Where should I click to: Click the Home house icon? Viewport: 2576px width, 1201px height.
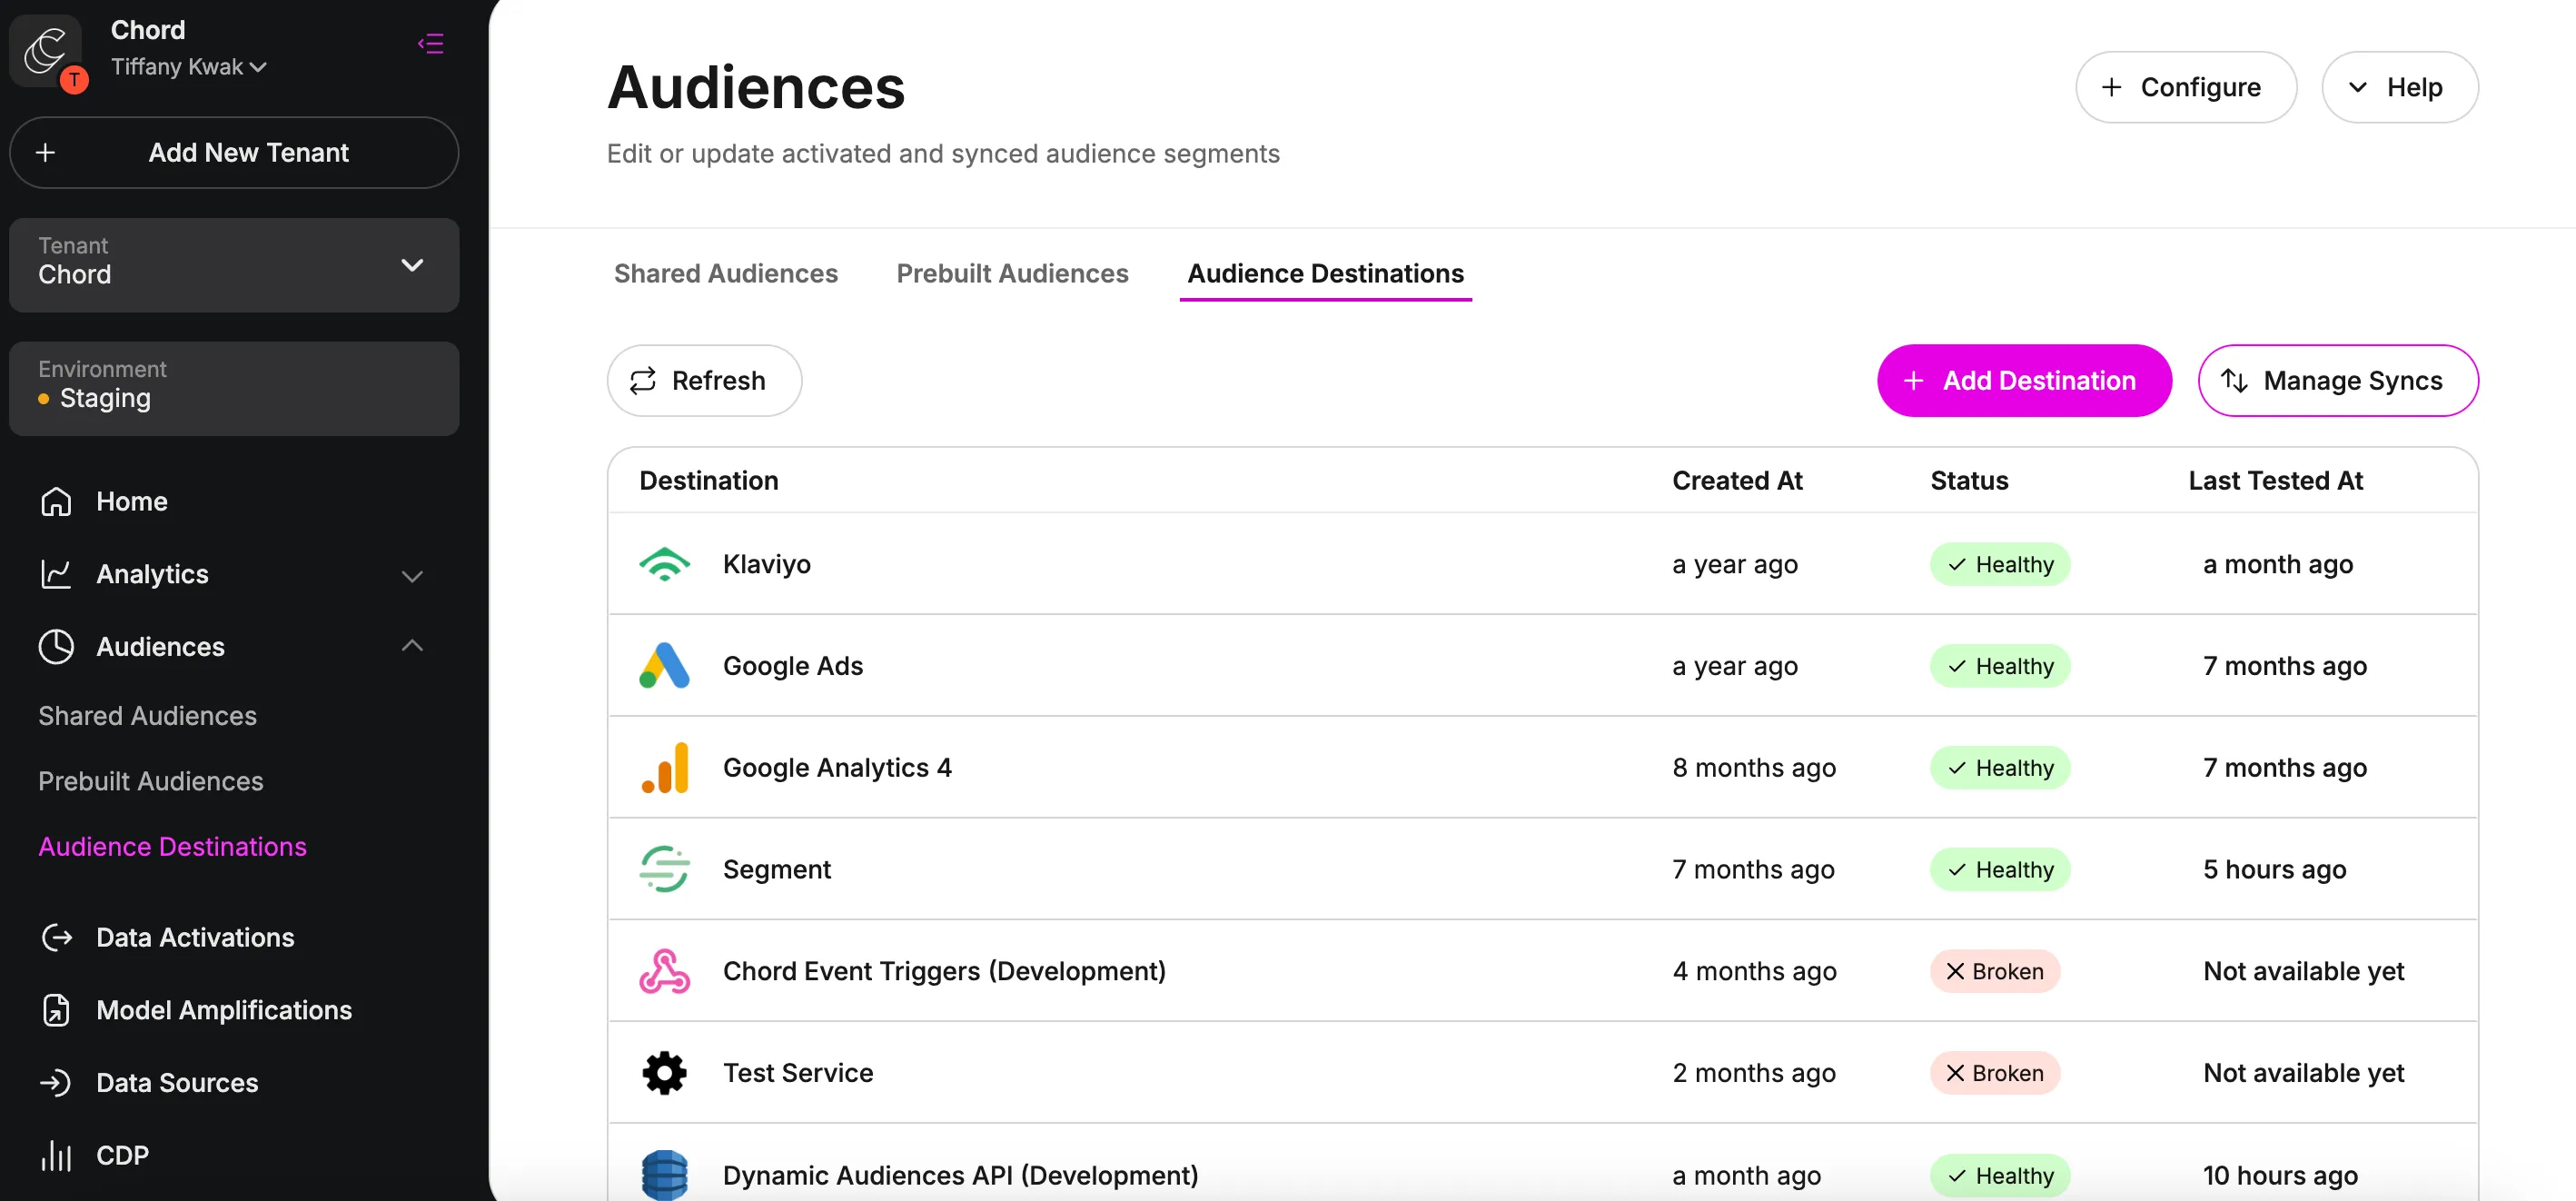tap(56, 501)
